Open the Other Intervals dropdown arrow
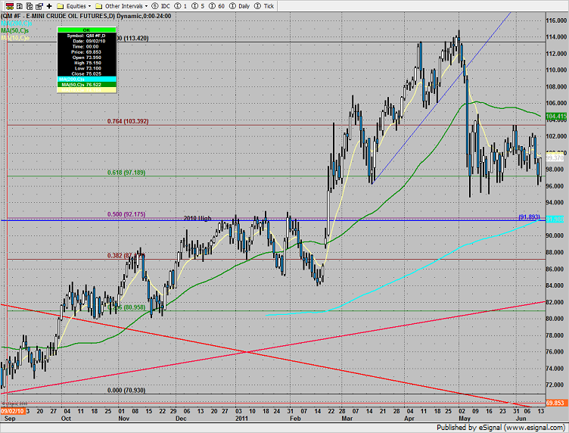 click(x=146, y=6)
